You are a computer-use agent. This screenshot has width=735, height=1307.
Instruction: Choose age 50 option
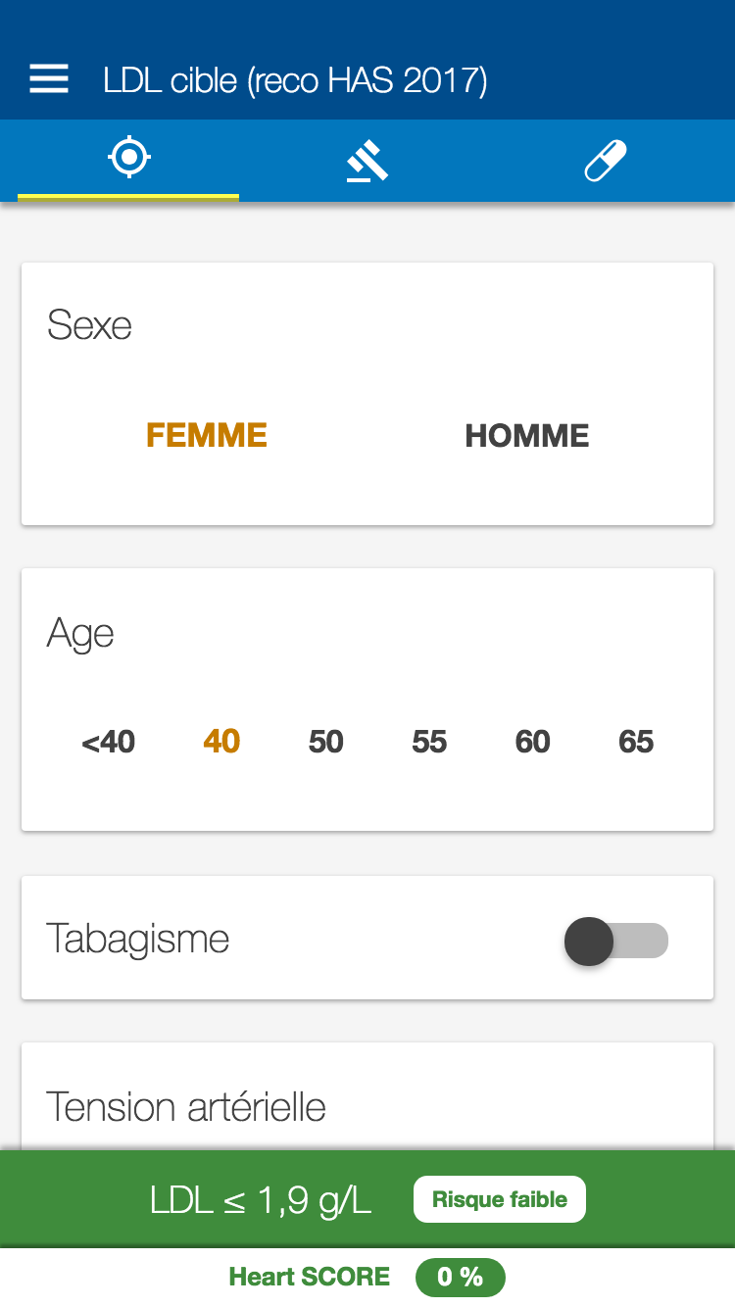(x=326, y=742)
